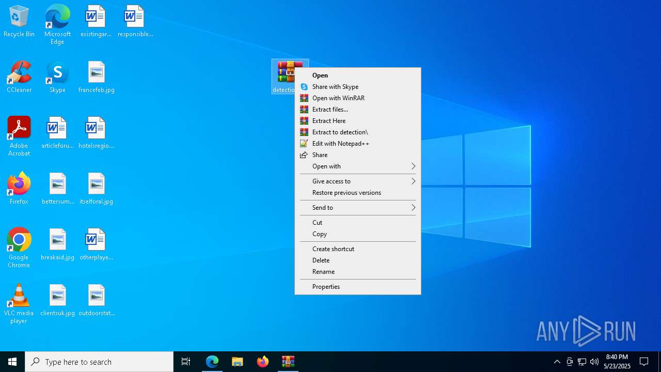Image resolution: width=661 pixels, height=372 pixels.
Task: Select the Firefox desktop shortcut
Action: click(19, 189)
